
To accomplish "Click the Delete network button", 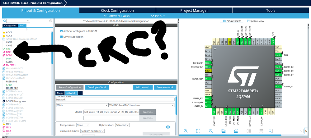I will [165, 87].
